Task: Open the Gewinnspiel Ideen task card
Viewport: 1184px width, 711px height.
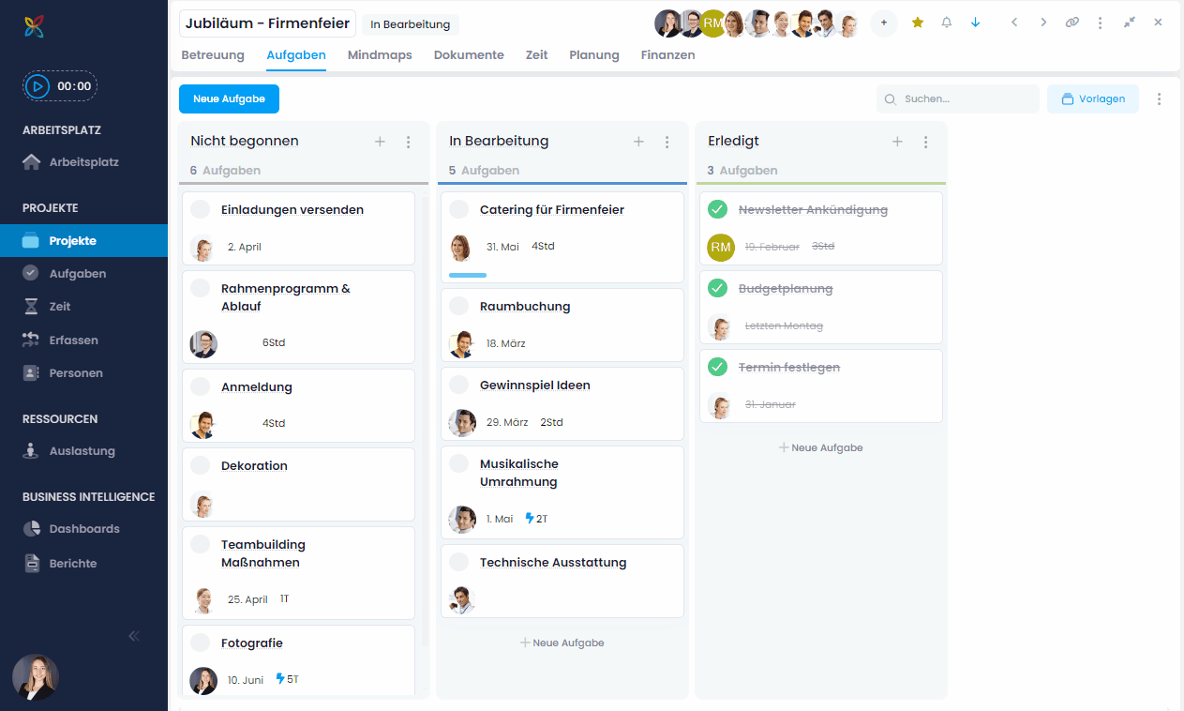Action: tap(562, 403)
